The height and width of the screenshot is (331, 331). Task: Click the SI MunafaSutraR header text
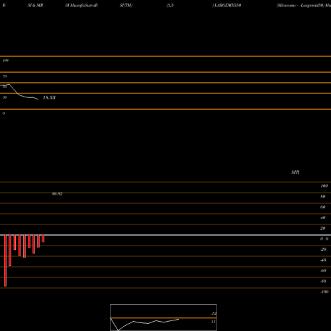(81, 5)
